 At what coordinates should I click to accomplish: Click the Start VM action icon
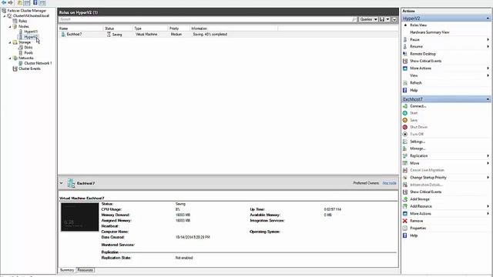(405, 113)
